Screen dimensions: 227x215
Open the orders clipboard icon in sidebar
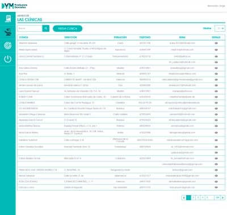(x=8, y=19)
